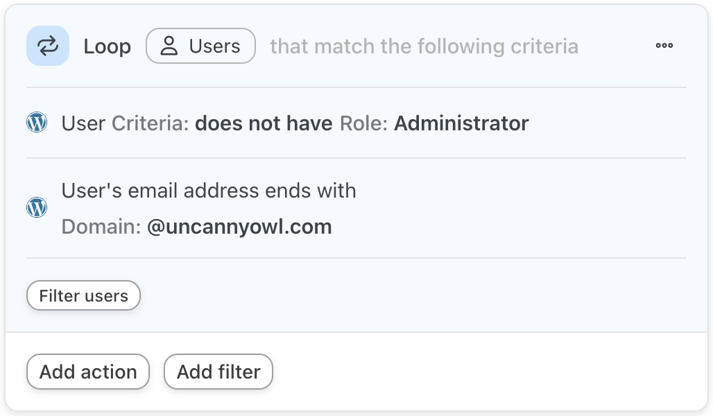Open the Filter users button
The height and width of the screenshot is (416, 713).
point(83,295)
